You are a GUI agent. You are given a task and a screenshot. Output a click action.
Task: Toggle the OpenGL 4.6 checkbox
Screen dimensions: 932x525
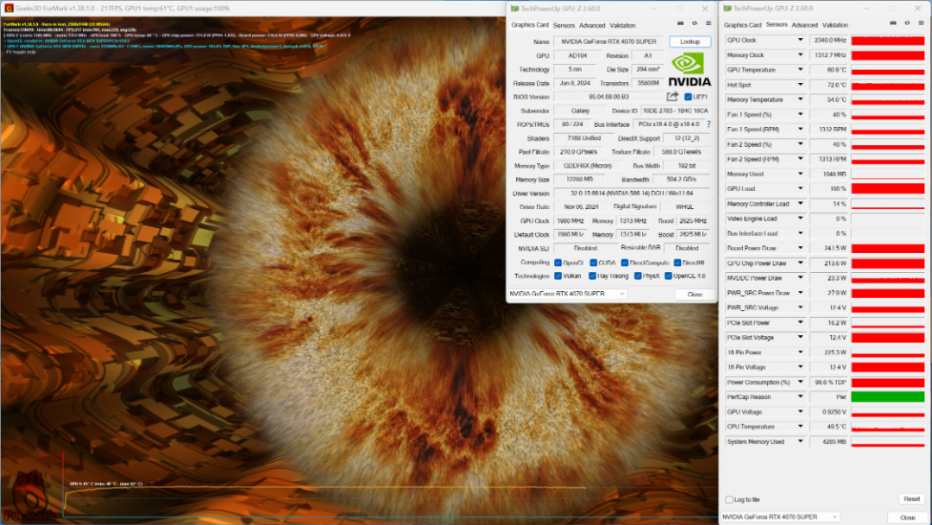668,275
